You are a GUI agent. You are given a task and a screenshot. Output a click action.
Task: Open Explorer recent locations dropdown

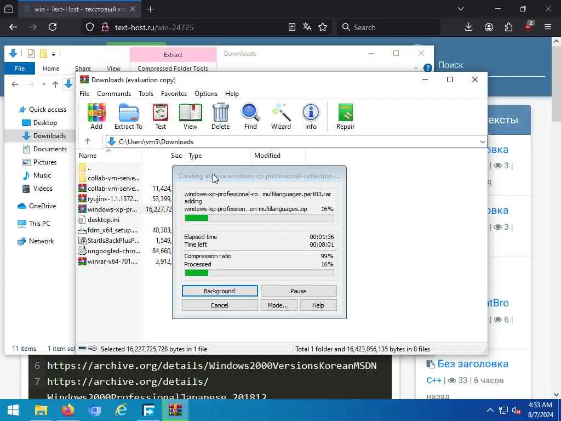click(x=44, y=84)
